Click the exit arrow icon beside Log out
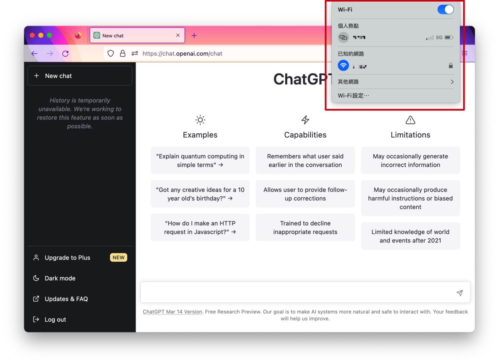Screen dimensions: 499x364 click(x=36, y=319)
